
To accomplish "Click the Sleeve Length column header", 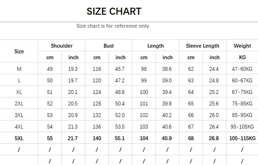I will [203, 46].
